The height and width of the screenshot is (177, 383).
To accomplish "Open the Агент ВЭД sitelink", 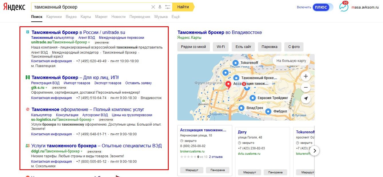I will click(86, 38).
